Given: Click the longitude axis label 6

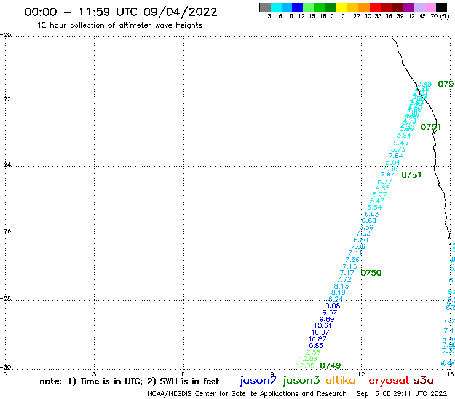Looking at the screenshot, I should [183, 374].
